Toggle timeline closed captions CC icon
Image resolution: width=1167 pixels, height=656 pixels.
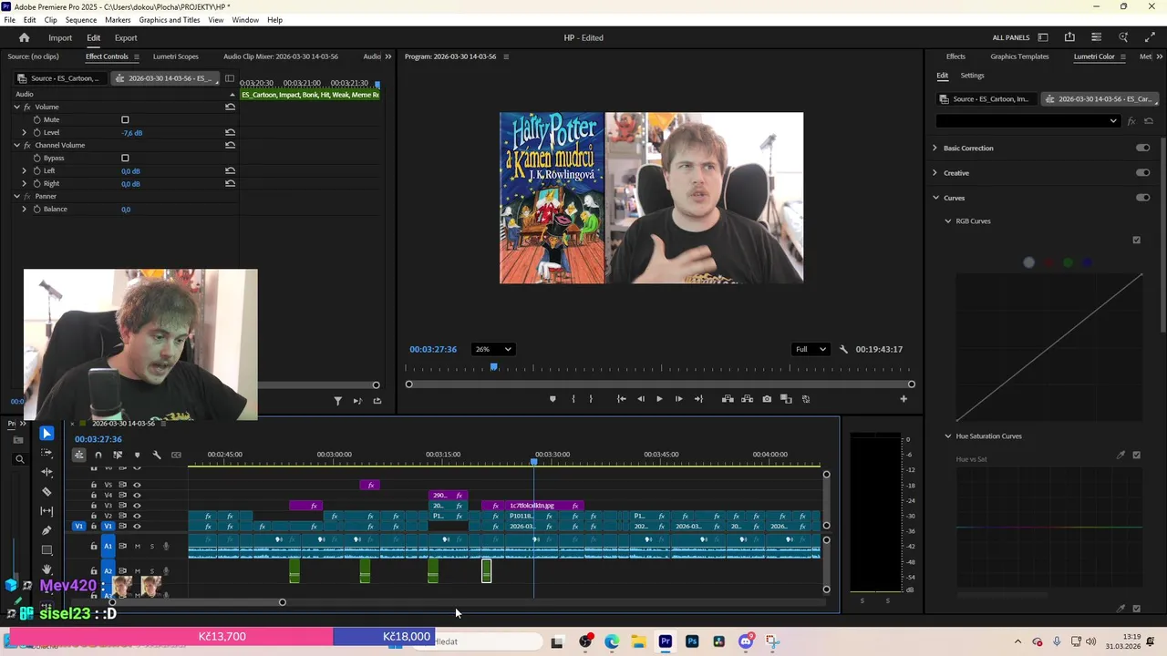point(176,455)
